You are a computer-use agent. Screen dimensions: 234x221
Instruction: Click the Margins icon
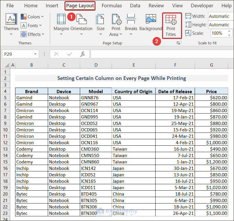tap(61, 19)
